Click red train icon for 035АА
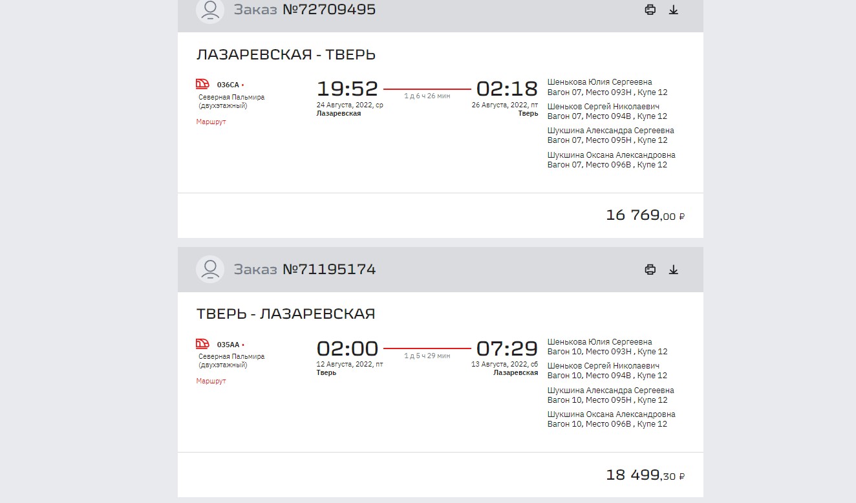Viewport: 856px width, 503px height. pyautogui.click(x=203, y=344)
